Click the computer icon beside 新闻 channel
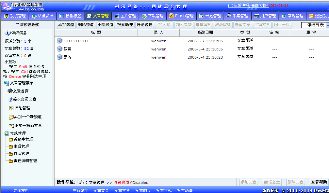 [x=59, y=57]
